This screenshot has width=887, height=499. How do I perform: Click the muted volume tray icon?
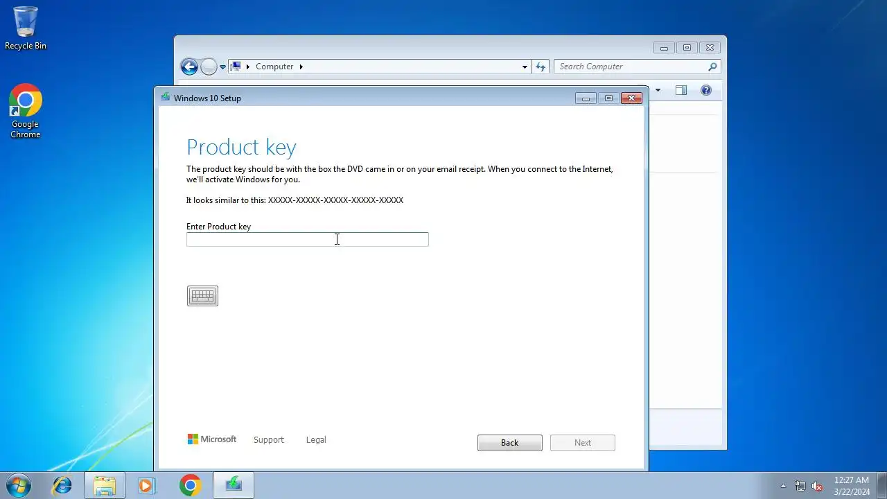pyautogui.click(x=817, y=486)
